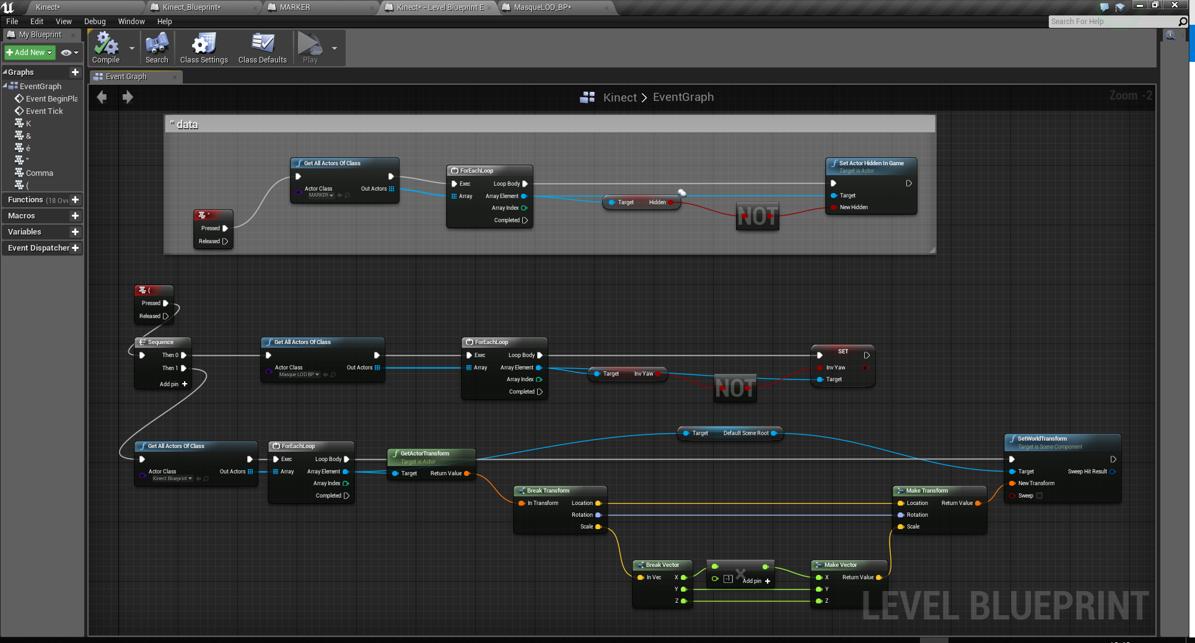The width and height of the screenshot is (1195, 643).
Task: Add a new variable with plus icon
Action: [76, 232]
